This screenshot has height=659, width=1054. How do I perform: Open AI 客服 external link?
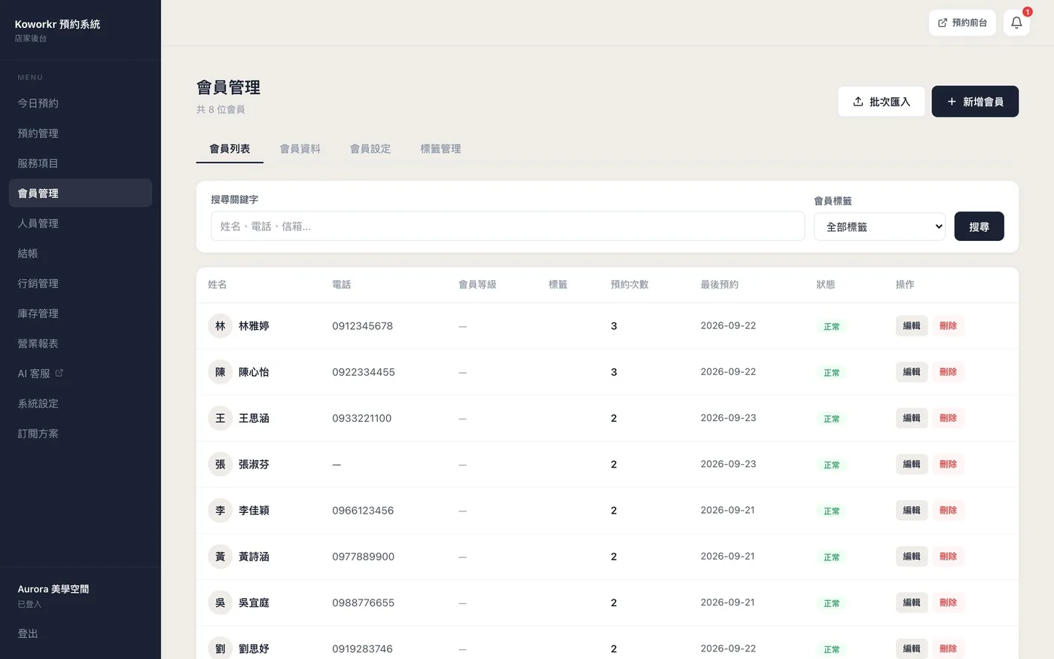(x=81, y=374)
